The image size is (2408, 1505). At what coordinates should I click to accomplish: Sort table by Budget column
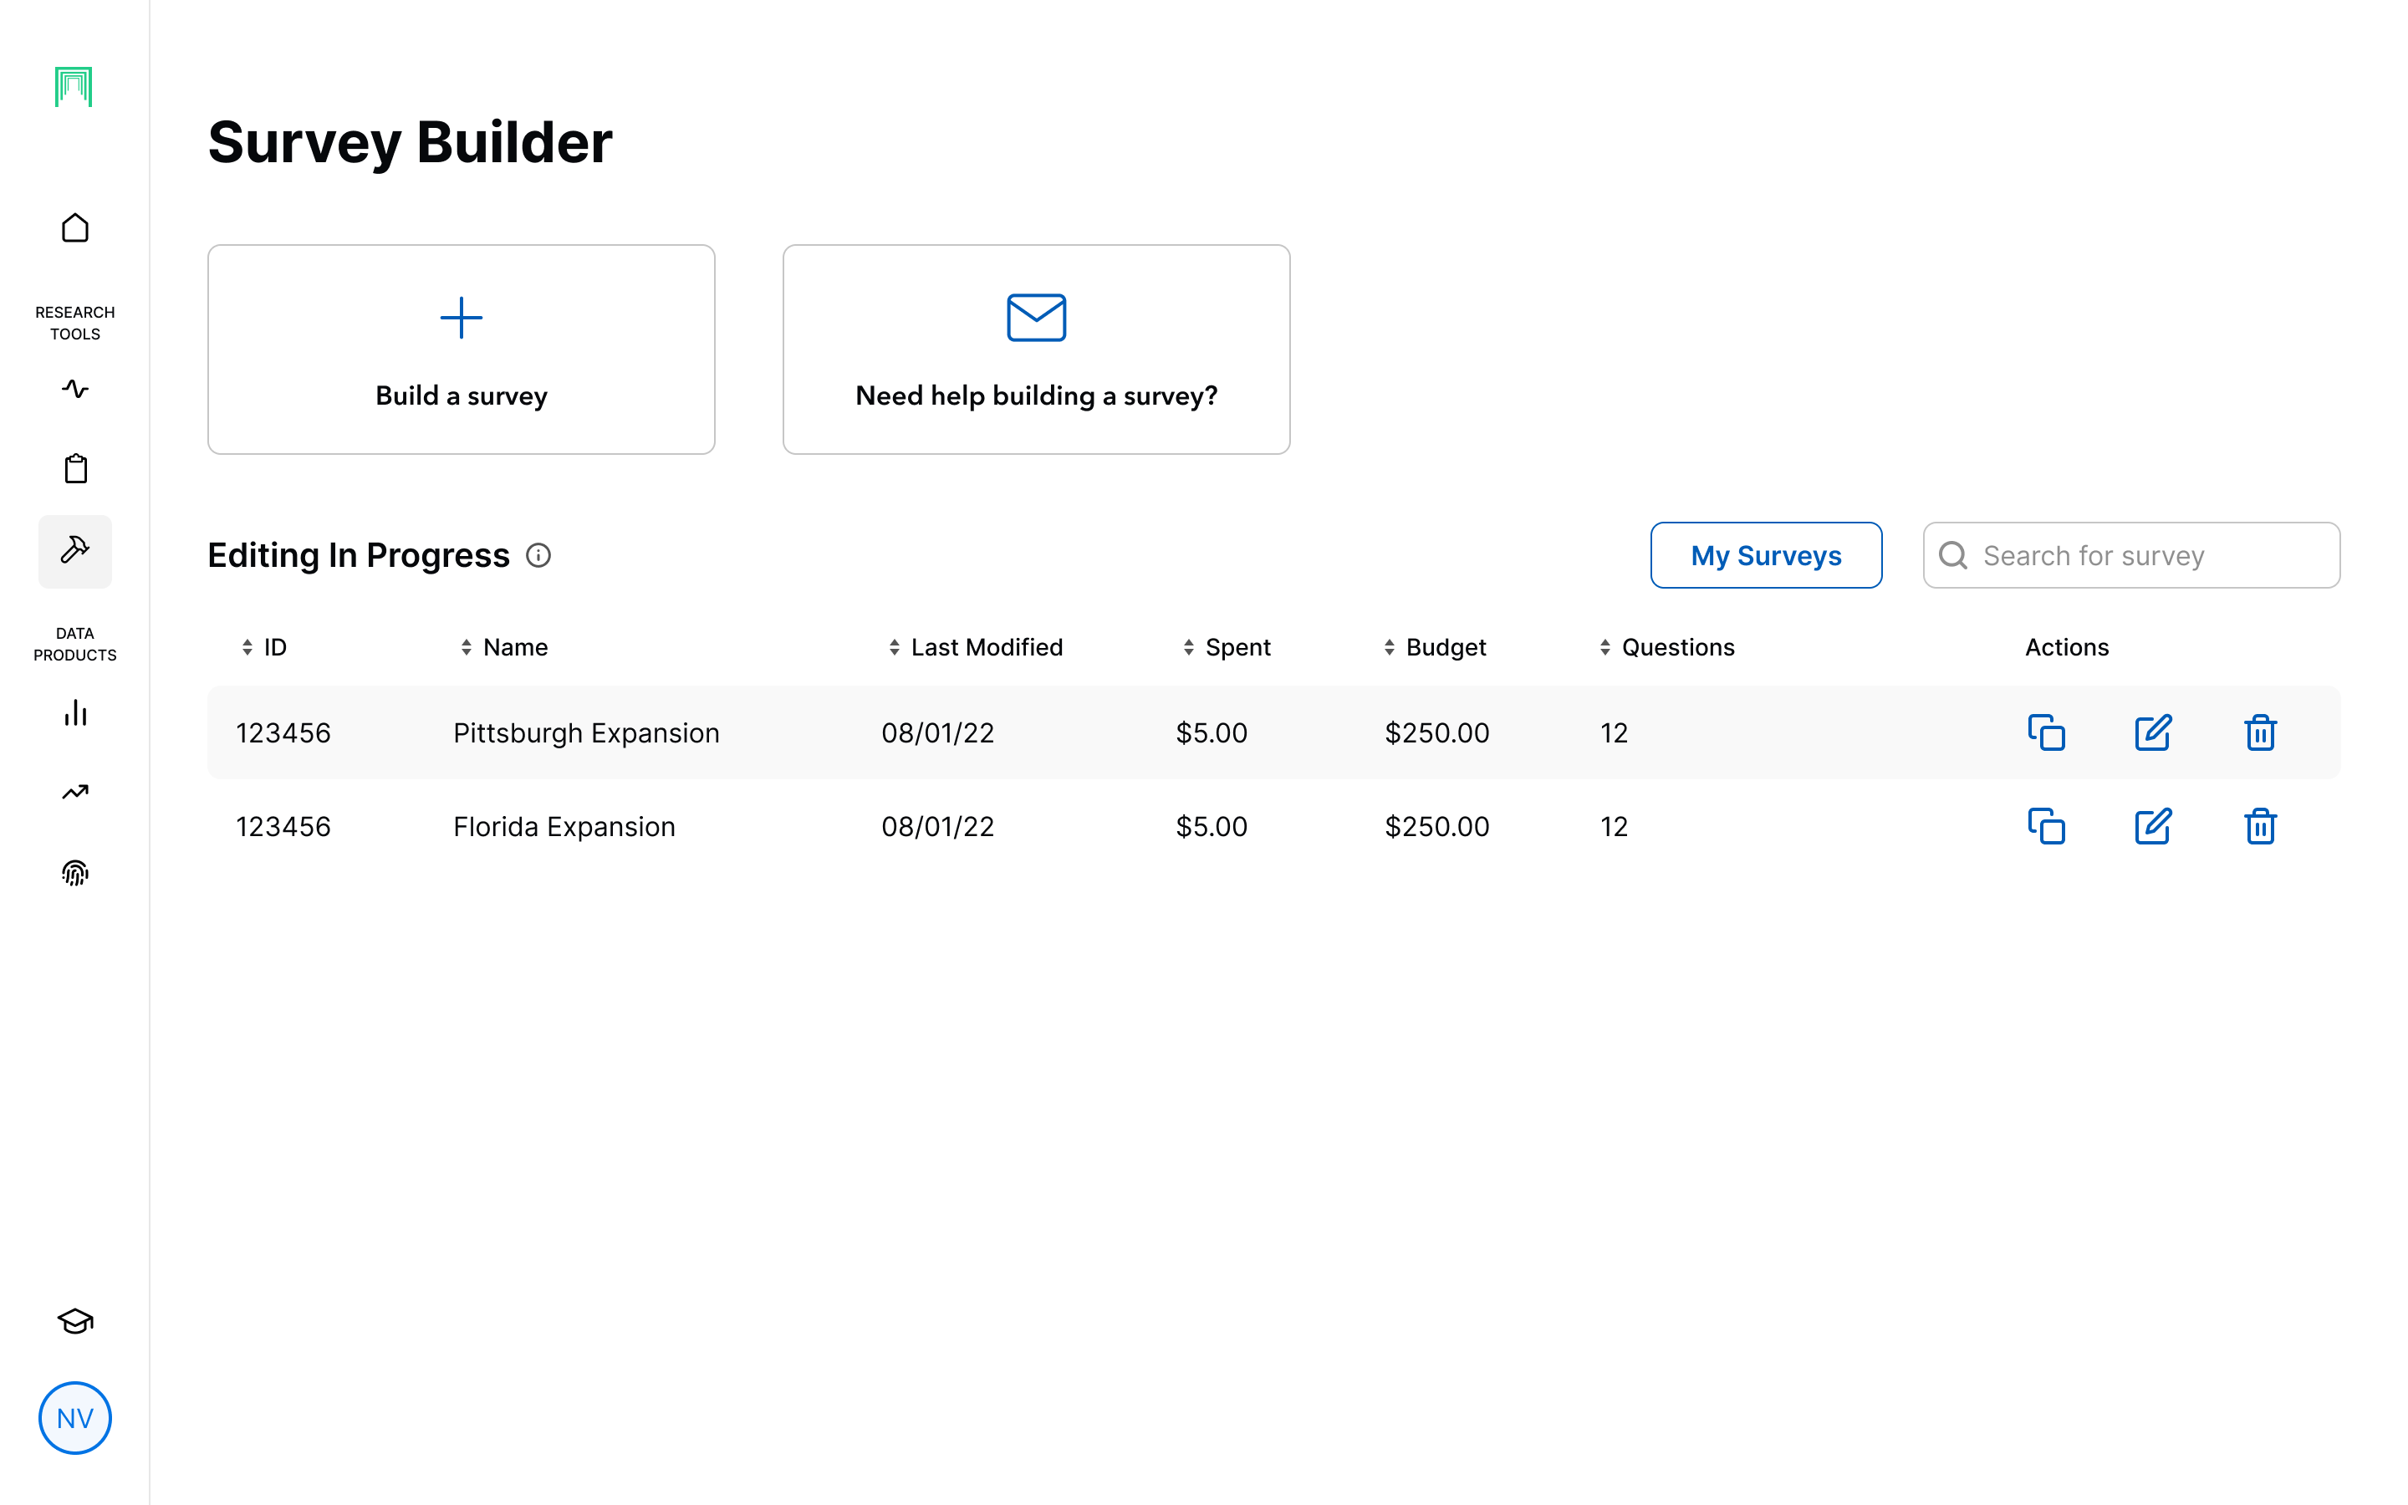coord(1434,647)
